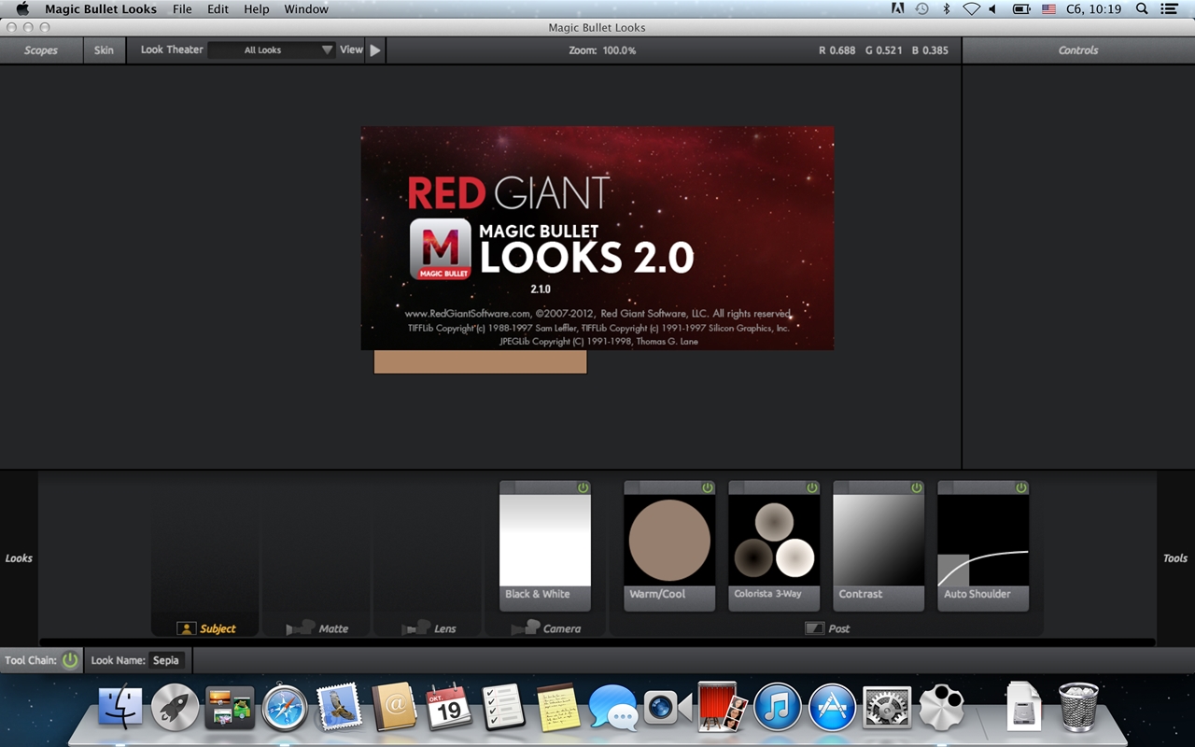Image resolution: width=1195 pixels, height=747 pixels.
Task: Toggle the Tool Chain power button
Action: click(x=70, y=660)
